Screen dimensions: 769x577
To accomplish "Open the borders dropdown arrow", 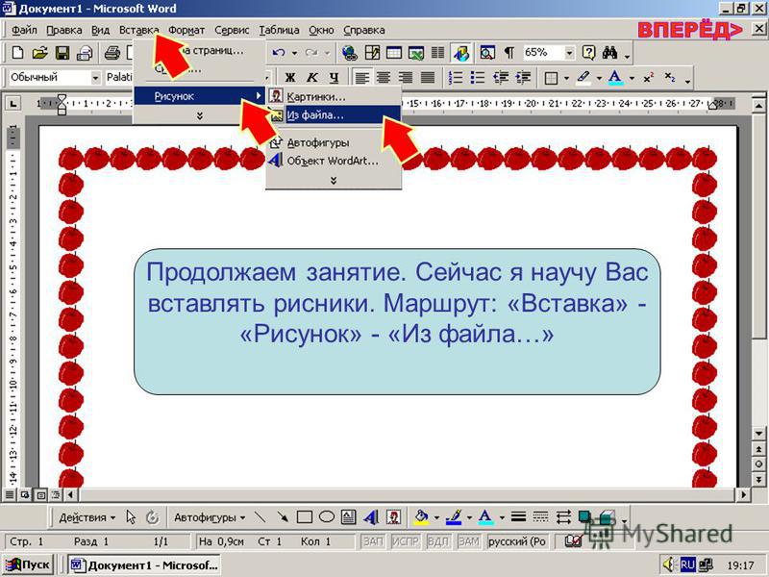I will coord(567,78).
